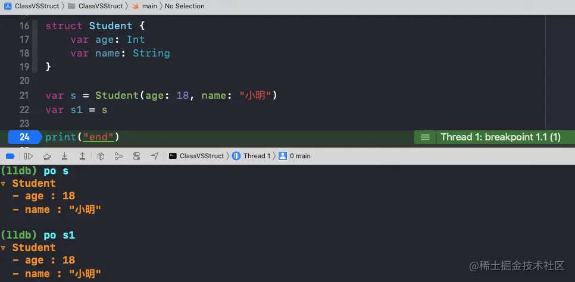Open Environment Overrides control

137,156
